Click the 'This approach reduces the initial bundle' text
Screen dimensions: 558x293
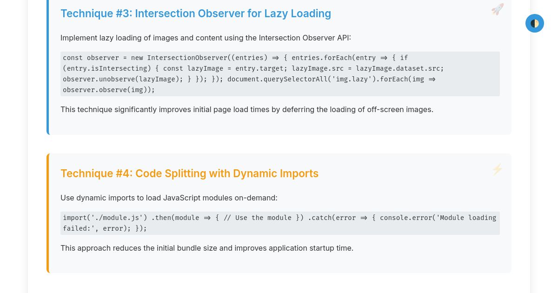click(x=207, y=248)
